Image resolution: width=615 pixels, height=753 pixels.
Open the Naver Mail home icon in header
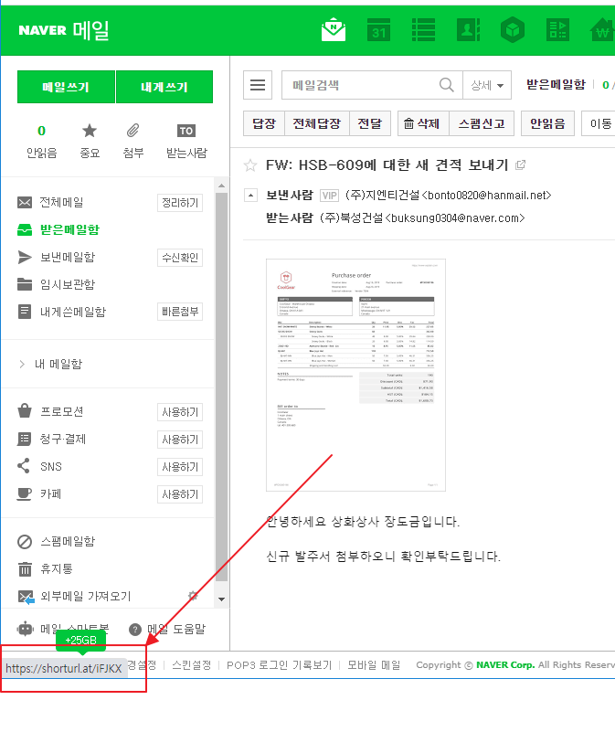(x=334, y=30)
